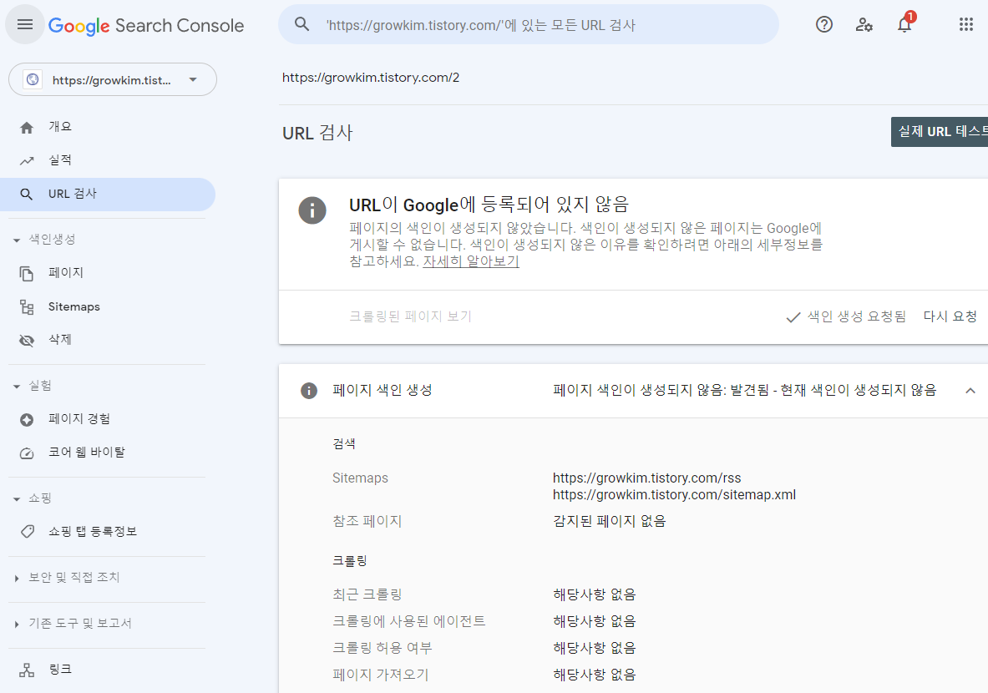Screen dimensions: 988x693
Task: Click the trend line icon beside 실적
Action: (x=27, y=161)
